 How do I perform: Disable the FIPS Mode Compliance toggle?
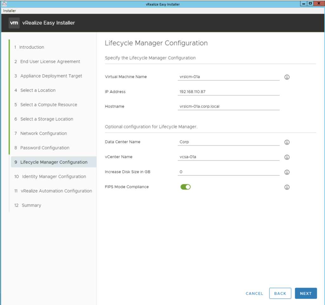185,187
